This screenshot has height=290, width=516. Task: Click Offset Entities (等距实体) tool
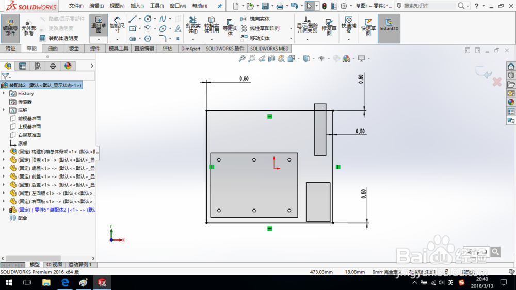[x=230, y=26]
